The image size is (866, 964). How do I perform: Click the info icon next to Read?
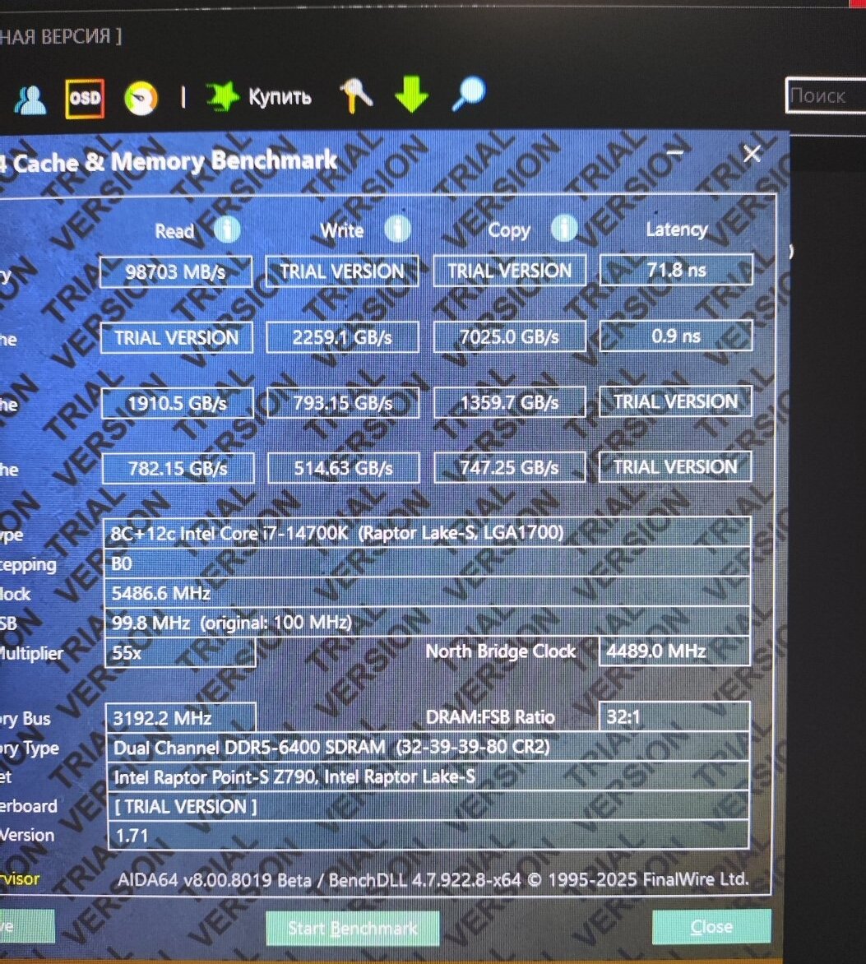click(x=228, y=229)
